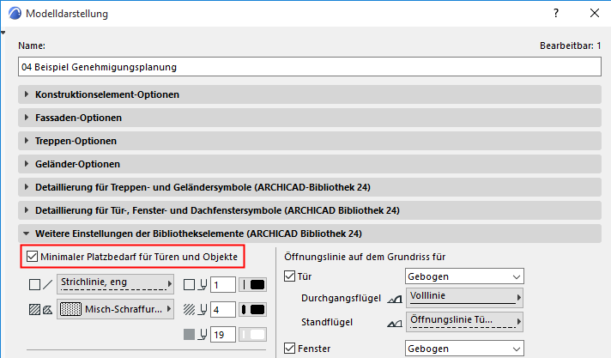Expand the Treppen-Optionen panel
The image size is (611, 358).
(310, 141)
